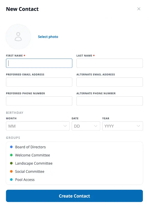Close the New Contact dialog
The height and width of the screenshot is (208, 149).
139,9
